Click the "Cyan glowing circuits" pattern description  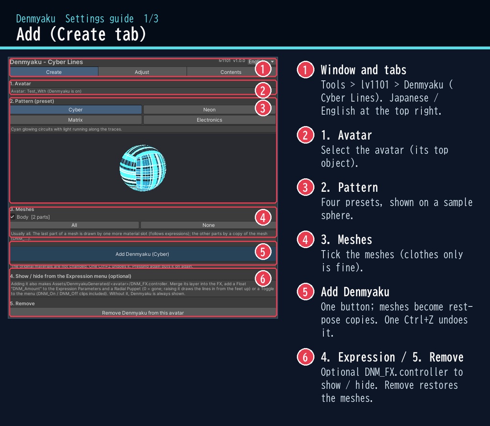click(66, 129)
